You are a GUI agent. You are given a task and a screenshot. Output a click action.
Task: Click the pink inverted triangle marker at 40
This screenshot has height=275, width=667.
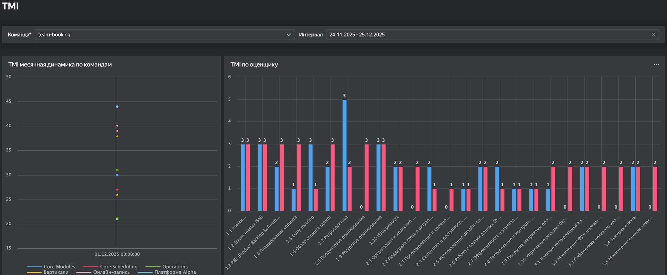[117, 126]
